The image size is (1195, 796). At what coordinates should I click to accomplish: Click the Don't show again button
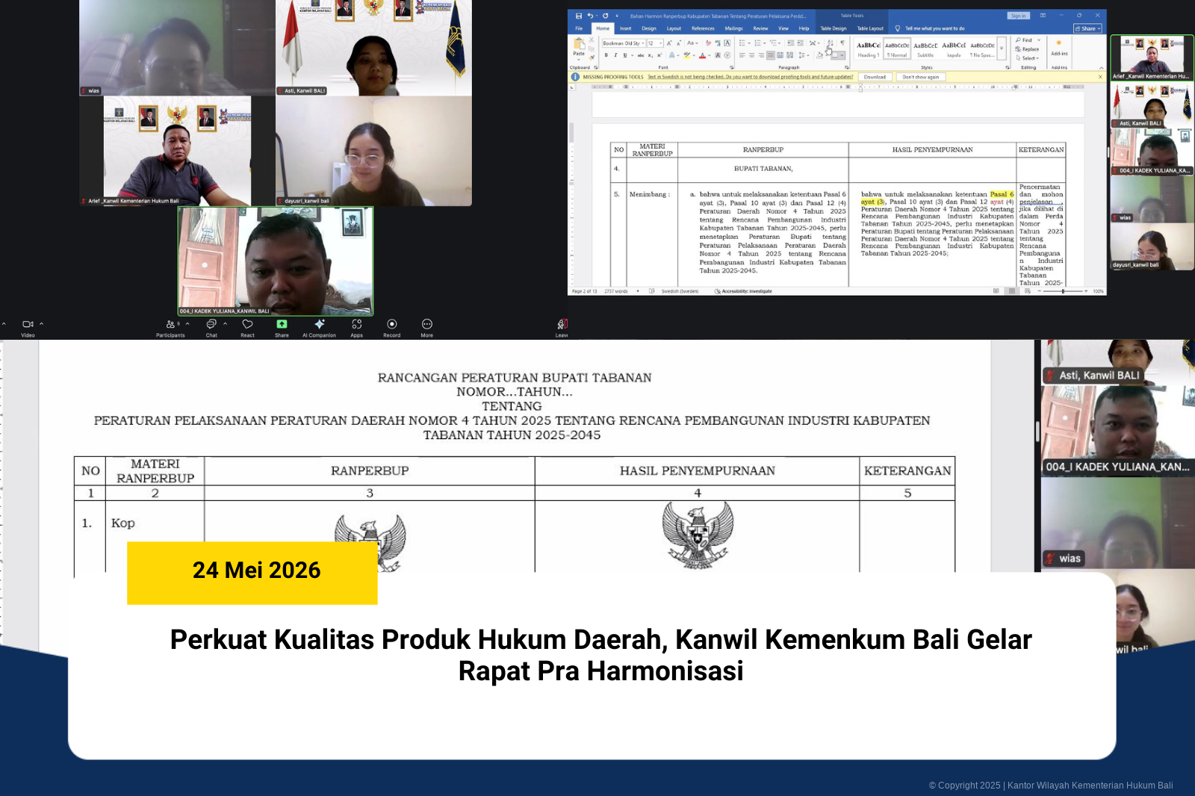click(920, 77)
